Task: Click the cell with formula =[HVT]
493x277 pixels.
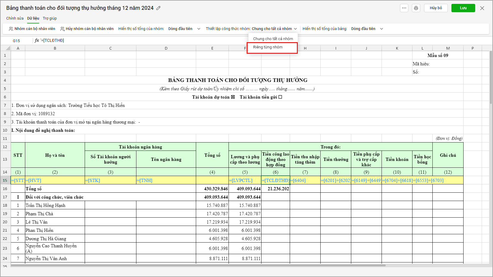Action: 55,180
